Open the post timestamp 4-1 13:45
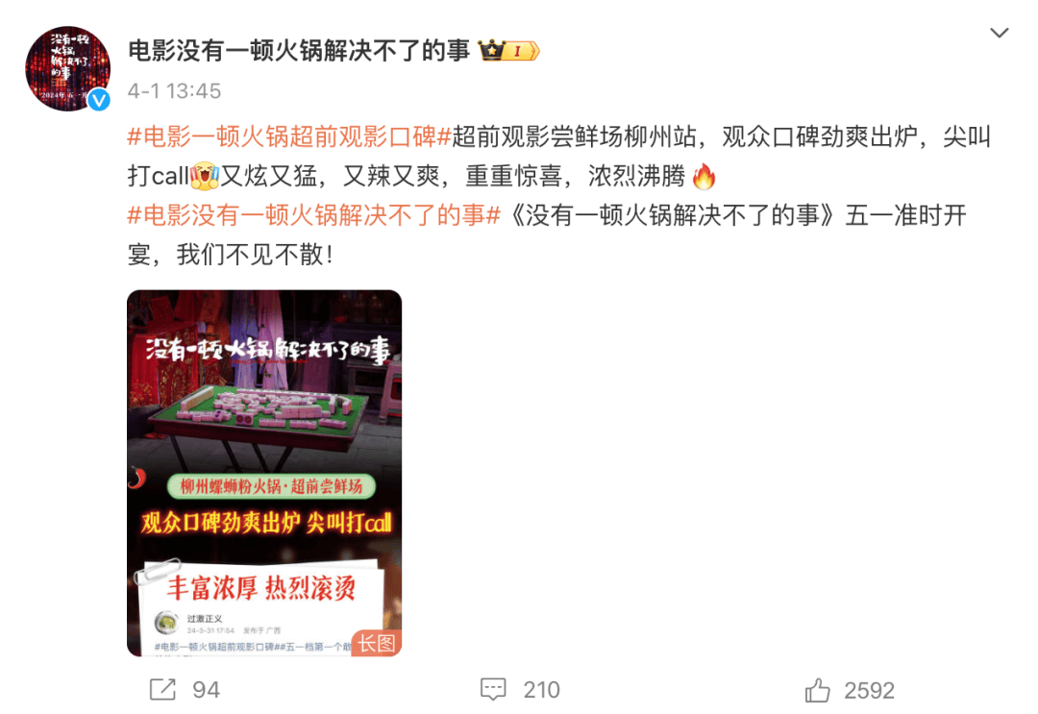This screenshot has height=714, width=1038. [x=174, y=91]
